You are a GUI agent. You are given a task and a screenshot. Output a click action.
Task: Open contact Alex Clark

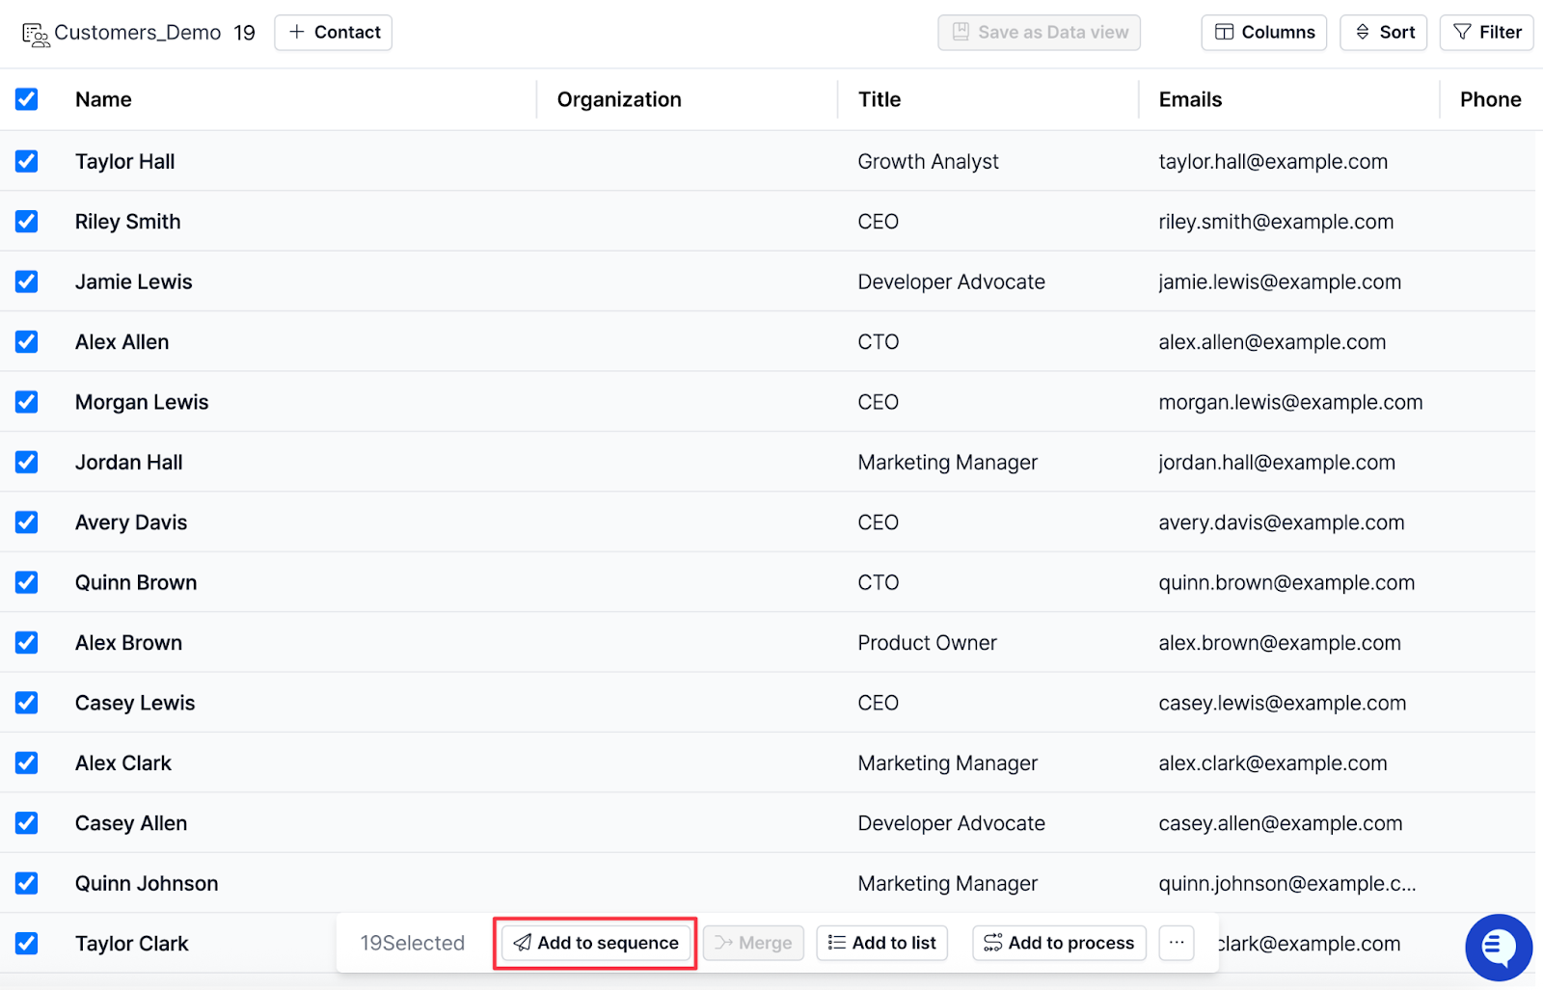pyautogui.click(x=123, y=763)
